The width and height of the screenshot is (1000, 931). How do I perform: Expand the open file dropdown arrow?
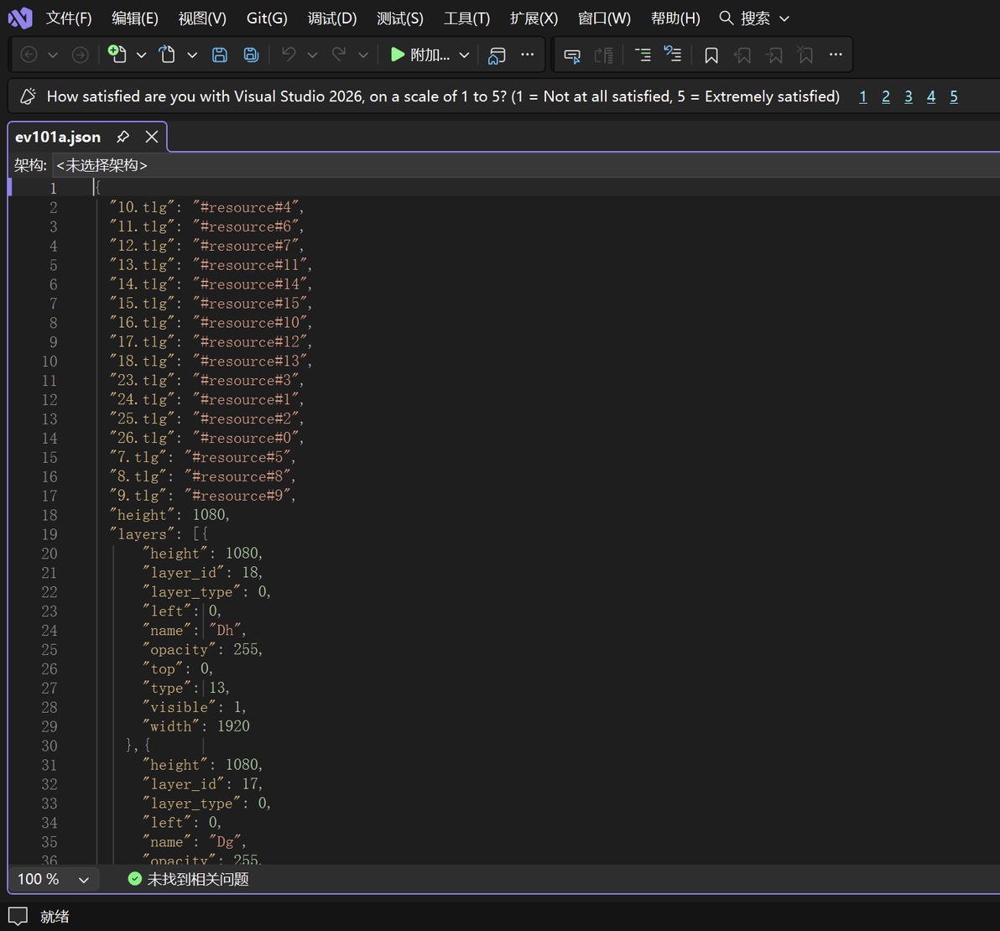(192, 55)
